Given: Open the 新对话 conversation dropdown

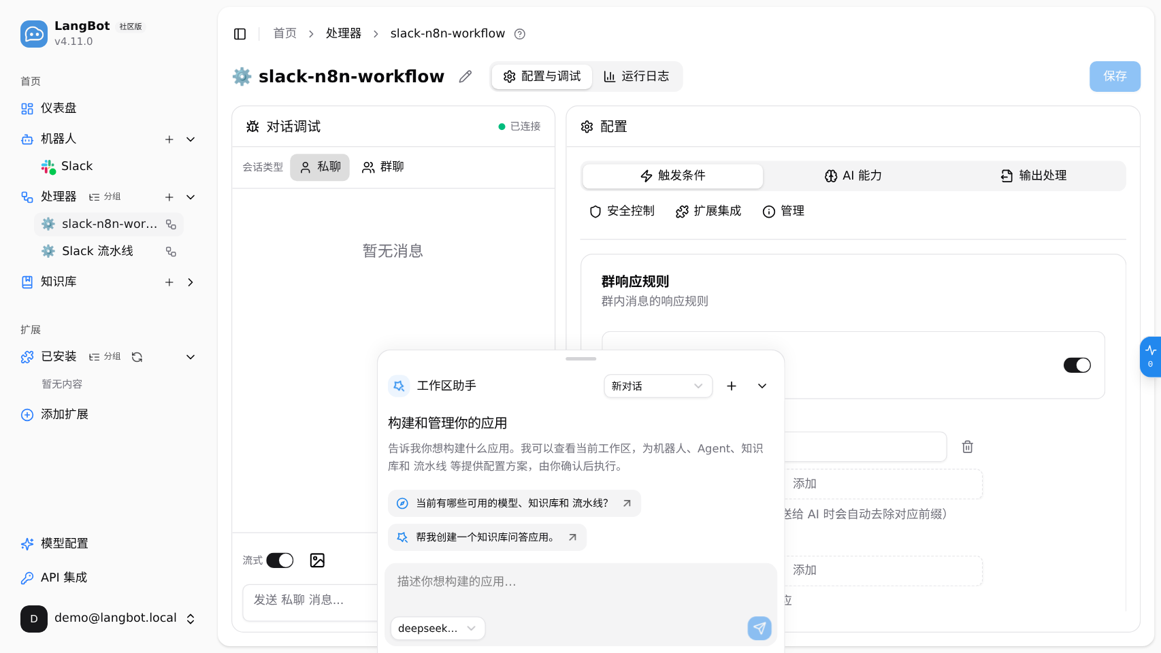Looking at the screenshot, I should click(x=658, y=386).
